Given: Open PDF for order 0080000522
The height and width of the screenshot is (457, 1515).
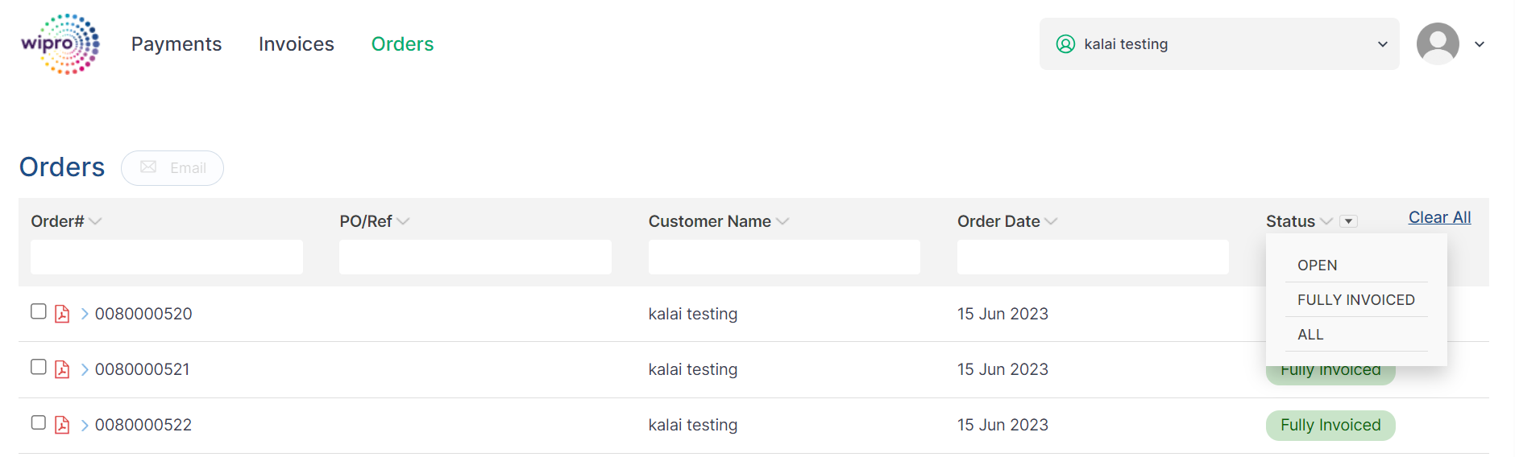Looking at the screenshot, I should pyautogui.click(x=62, y=425).
